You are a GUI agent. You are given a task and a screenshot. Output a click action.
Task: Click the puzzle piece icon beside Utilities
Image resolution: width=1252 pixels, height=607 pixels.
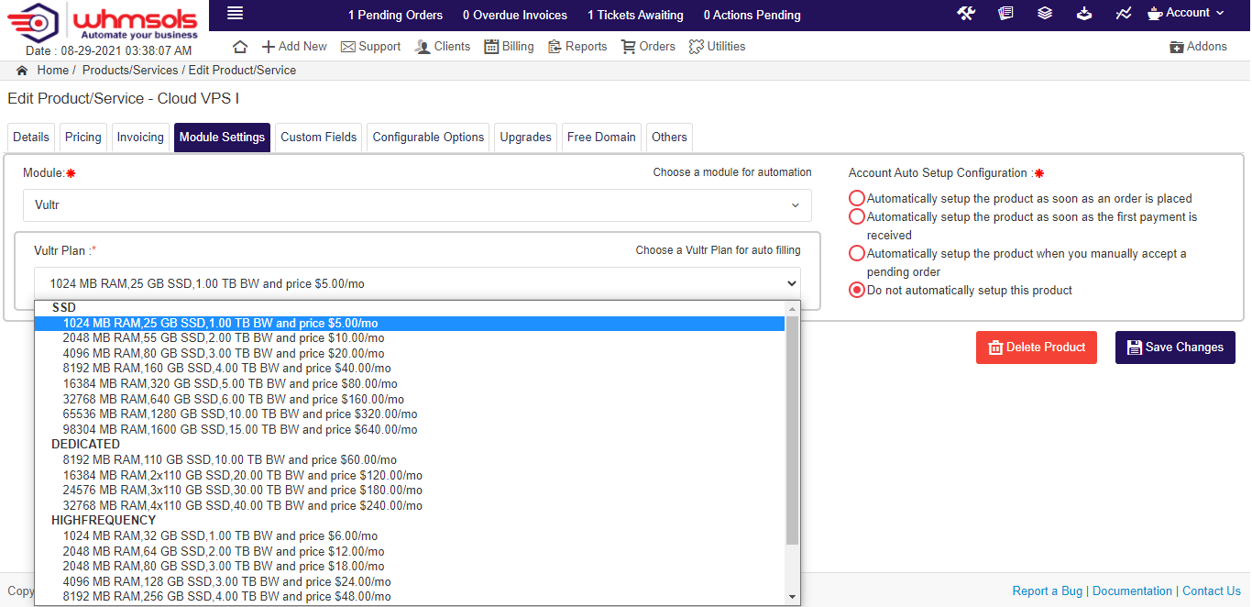[697, 47]
